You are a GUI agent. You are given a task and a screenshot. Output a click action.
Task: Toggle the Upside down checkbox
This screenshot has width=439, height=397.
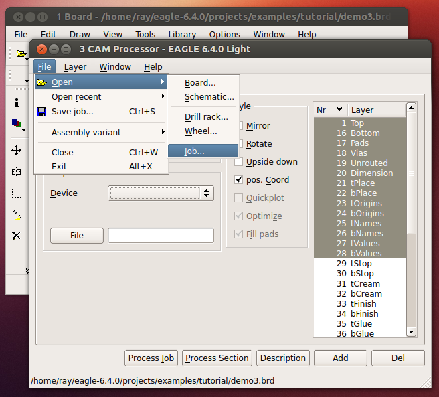[238, 161]
